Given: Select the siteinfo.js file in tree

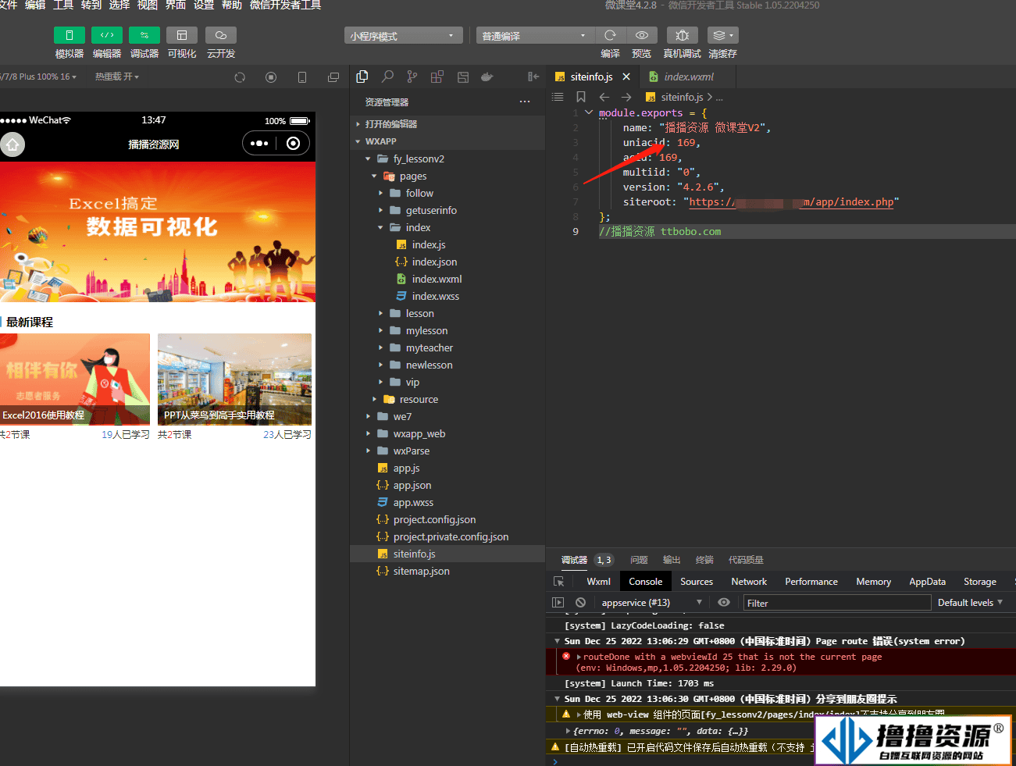Looking at the screenshot, I should pyautogui.click(x=447, y=554).
